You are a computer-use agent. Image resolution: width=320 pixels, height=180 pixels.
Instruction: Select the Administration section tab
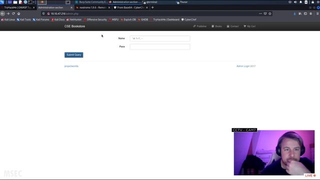[55, 7]
